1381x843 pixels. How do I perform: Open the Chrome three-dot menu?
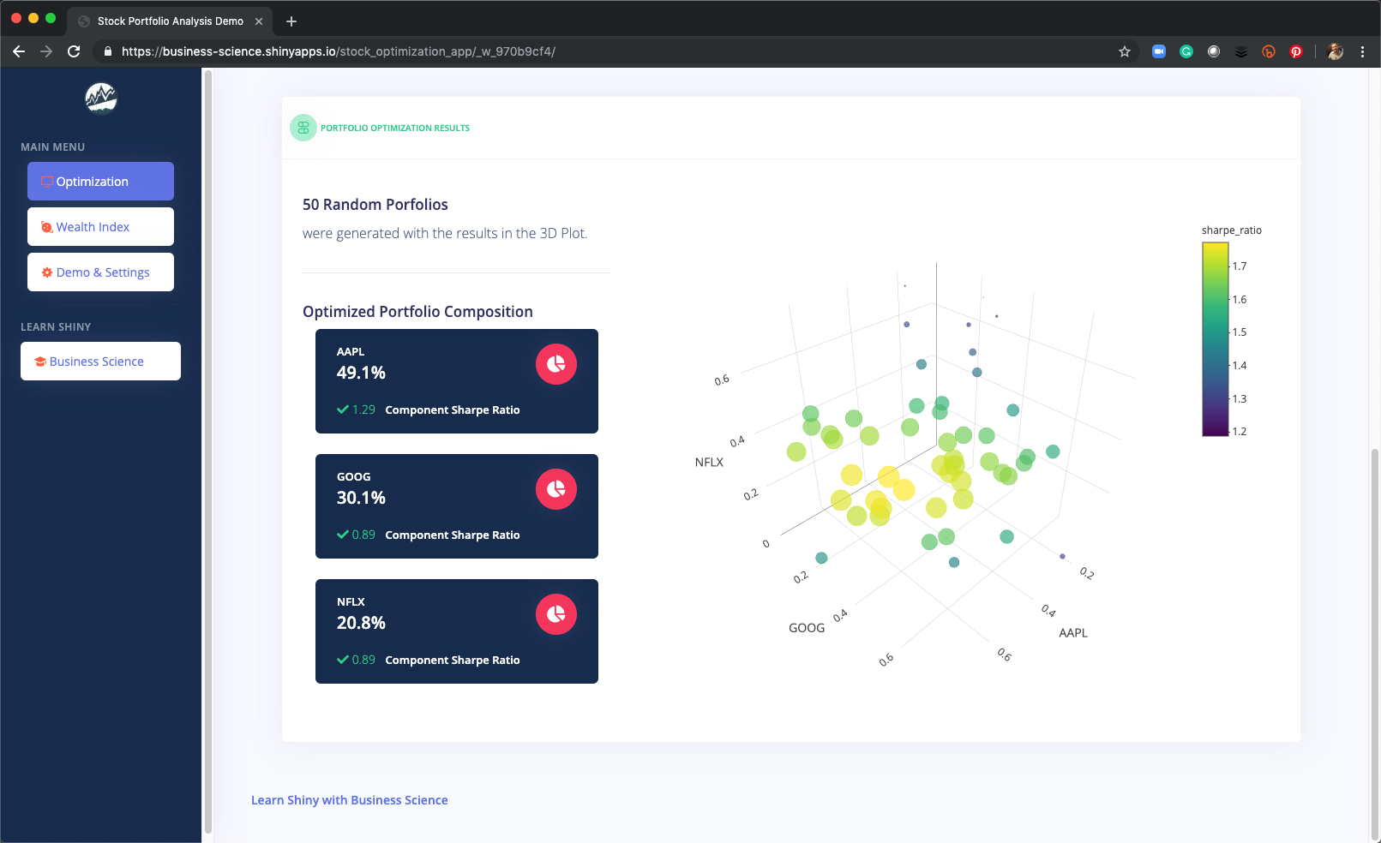(1362, 51)
